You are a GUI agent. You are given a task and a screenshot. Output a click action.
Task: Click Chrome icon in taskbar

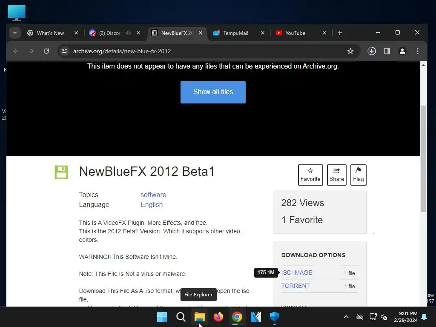coord(237,317)
